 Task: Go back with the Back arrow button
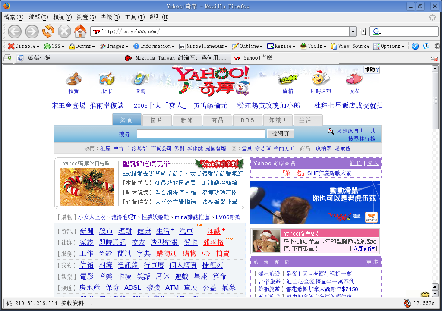[15, 31]
